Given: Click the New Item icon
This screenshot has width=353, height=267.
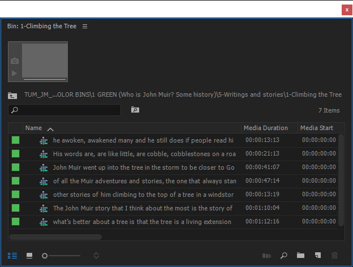Looking at the screenshot, I should coord(318,255).
